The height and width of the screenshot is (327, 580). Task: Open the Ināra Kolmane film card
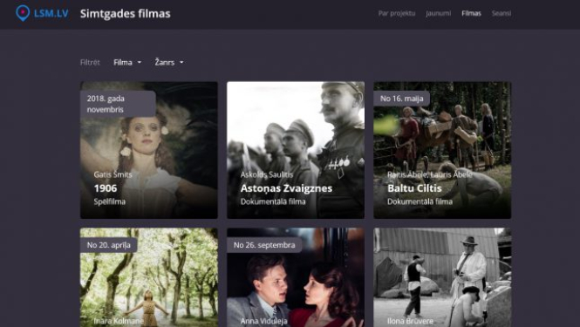click(148, 277)
